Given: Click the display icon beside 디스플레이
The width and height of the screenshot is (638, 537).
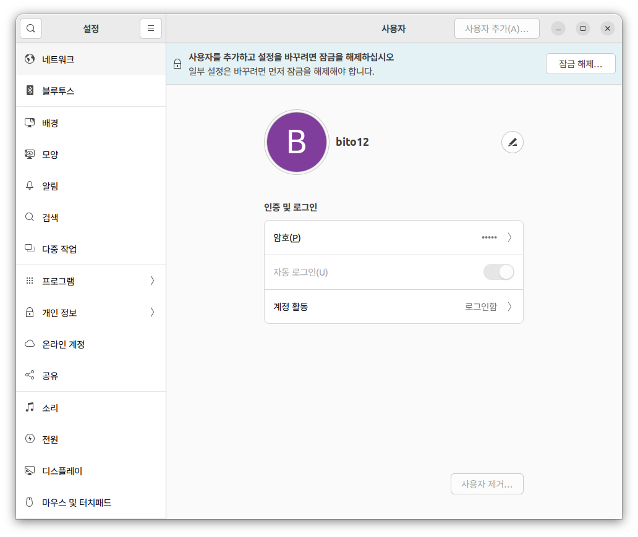Looking at the screenshot, I should click(30, 470).
